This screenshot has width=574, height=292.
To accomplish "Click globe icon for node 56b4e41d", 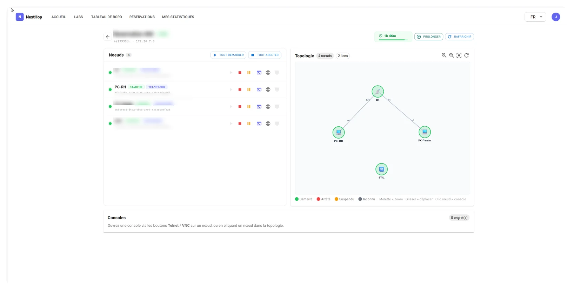I will pos(268,107).
